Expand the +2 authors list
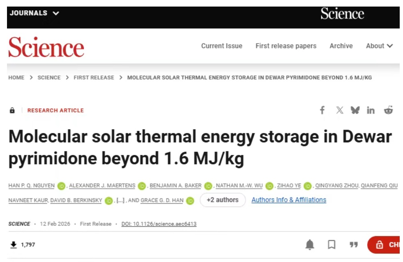This screenshot has height=262, width=403. tap(222, 200)
